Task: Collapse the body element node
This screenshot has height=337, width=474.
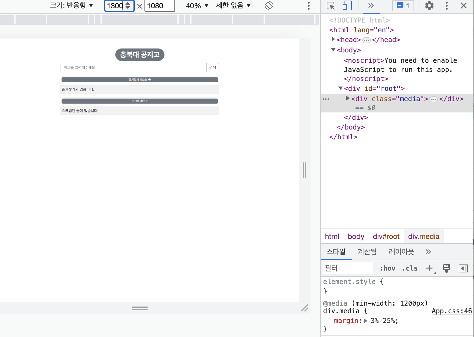Action: click(x=333, y=50)
